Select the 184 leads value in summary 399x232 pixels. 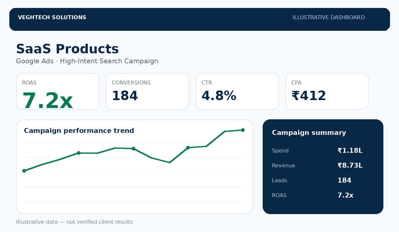pyautogui.click(x=344, y=181)
